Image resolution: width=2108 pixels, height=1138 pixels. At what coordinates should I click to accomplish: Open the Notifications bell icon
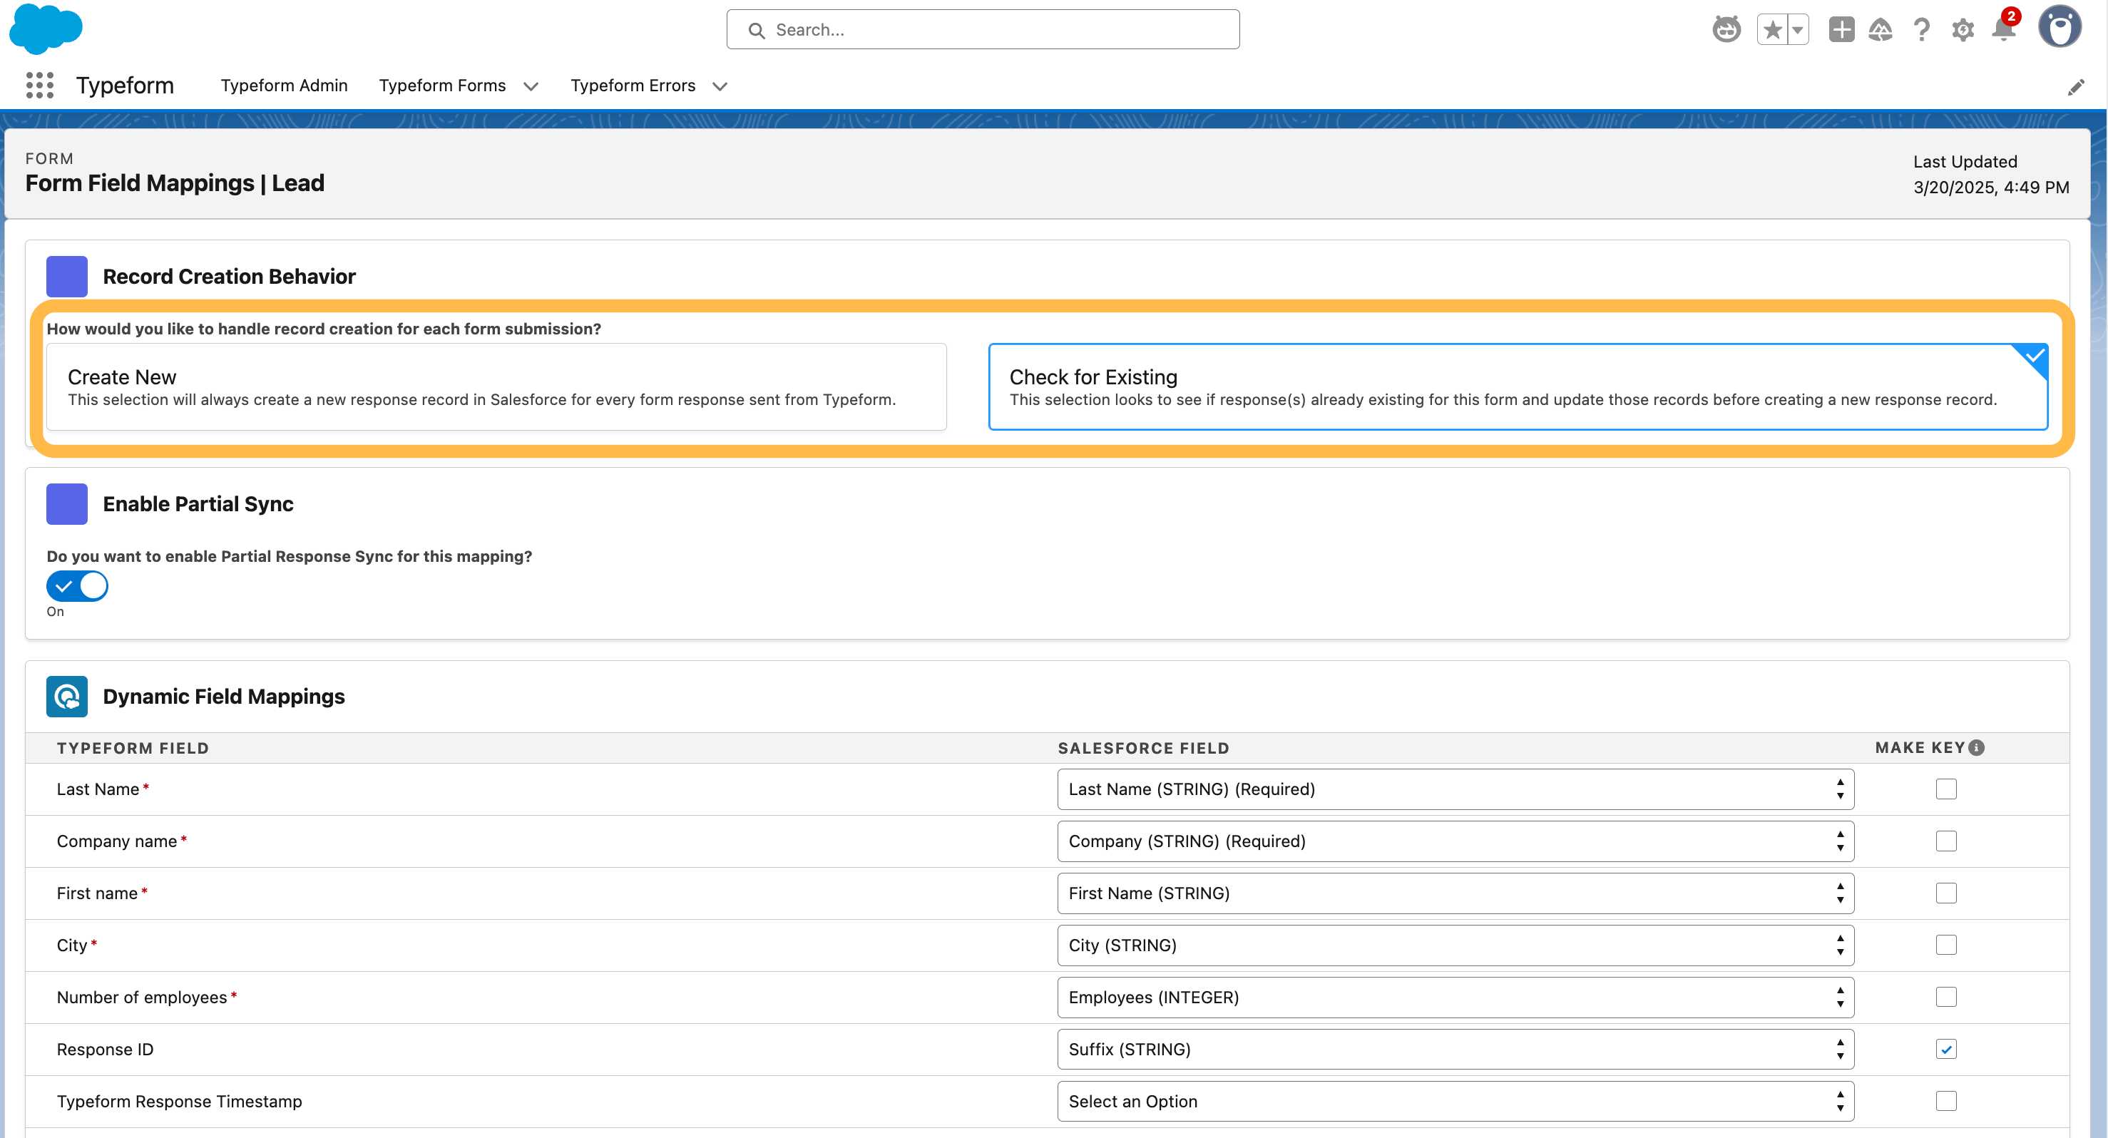(2004, 29)
